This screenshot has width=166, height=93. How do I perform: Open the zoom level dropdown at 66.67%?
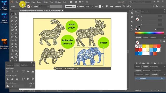pyautogui.click(x=27, y=91)
